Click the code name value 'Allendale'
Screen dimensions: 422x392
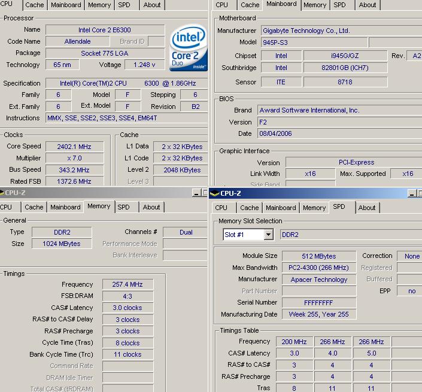(77, 41)
